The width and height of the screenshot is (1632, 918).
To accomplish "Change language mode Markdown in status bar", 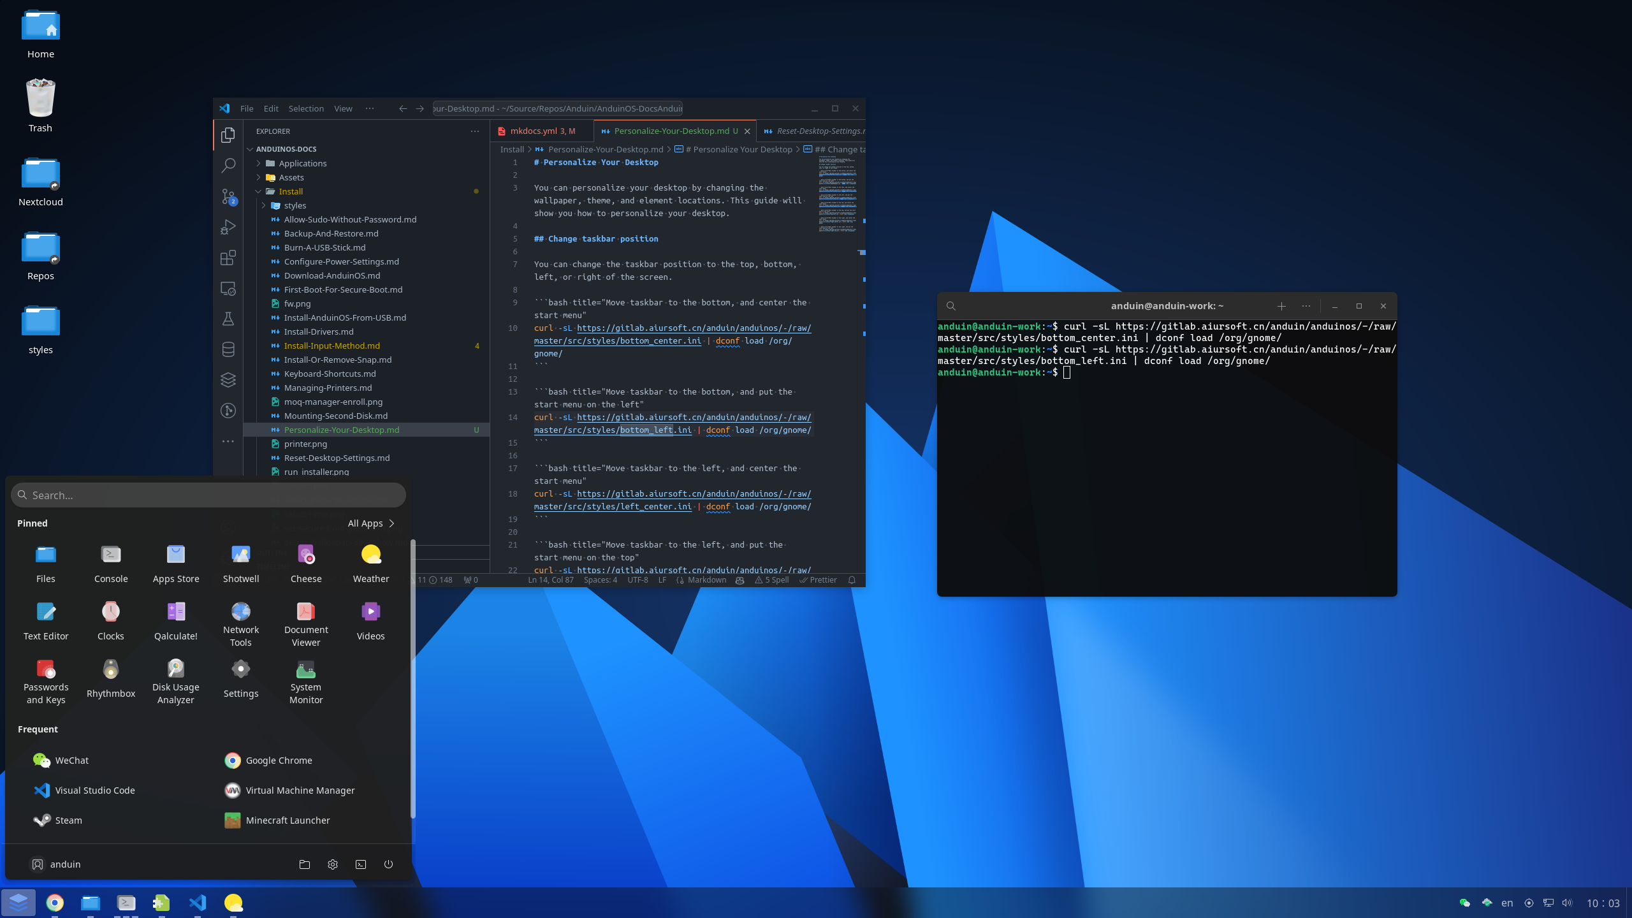I will click(707, 580).
